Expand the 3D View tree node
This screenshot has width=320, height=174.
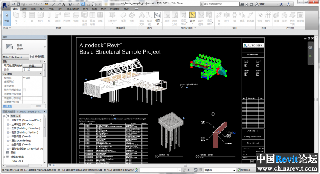click(x=8, y=124)
